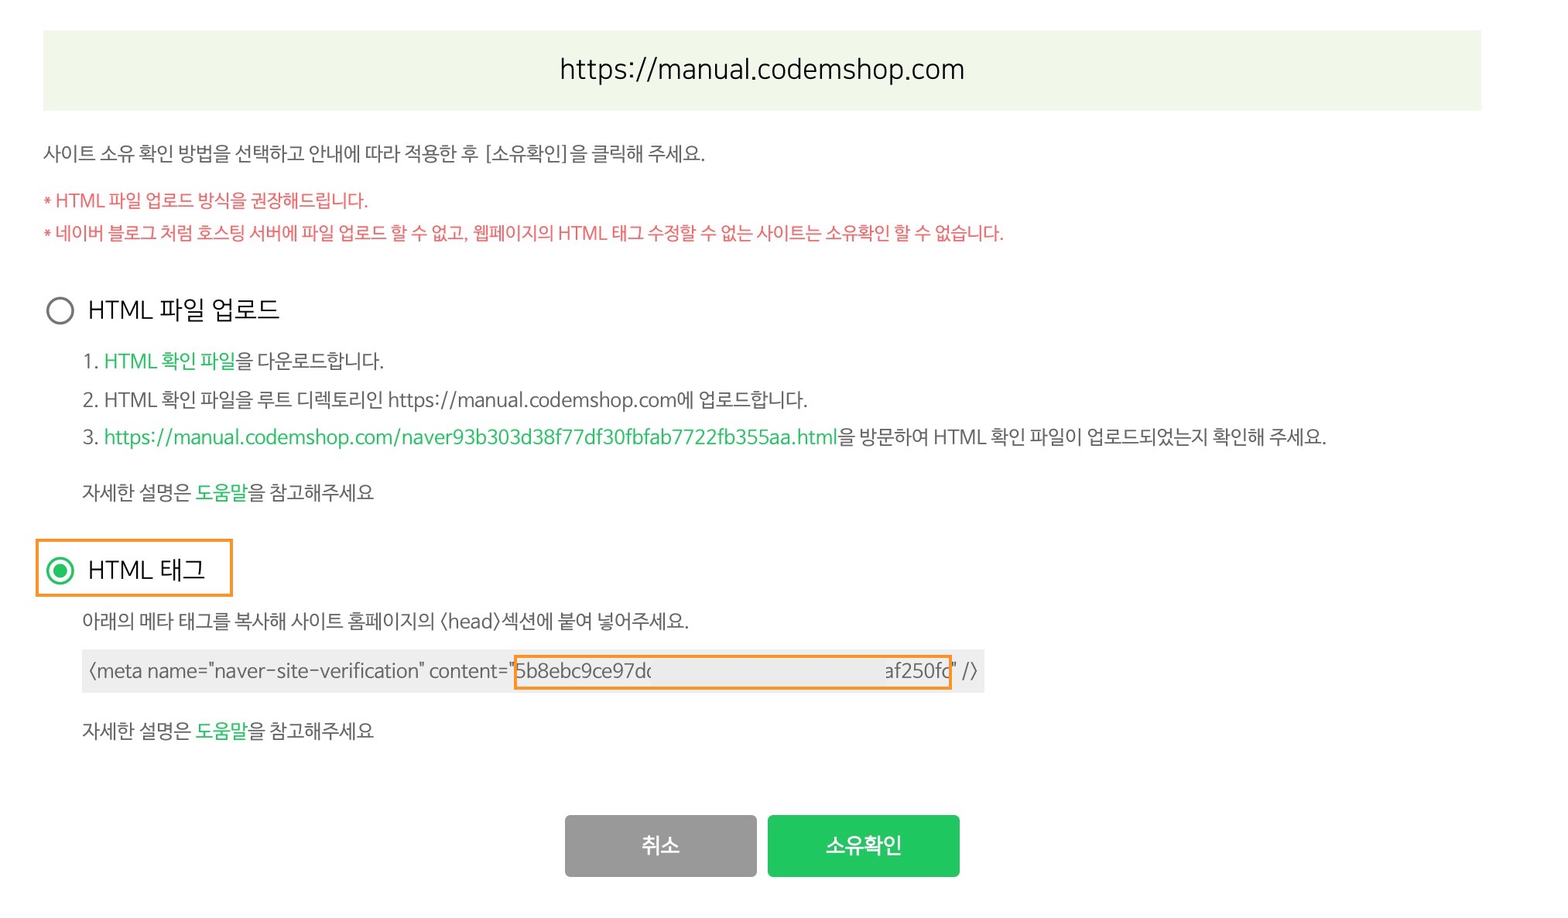Click the naver-site-verification meta tag name text
Image resolution: width=1568 pixels, height=918 pixels.
pos(319,671)
